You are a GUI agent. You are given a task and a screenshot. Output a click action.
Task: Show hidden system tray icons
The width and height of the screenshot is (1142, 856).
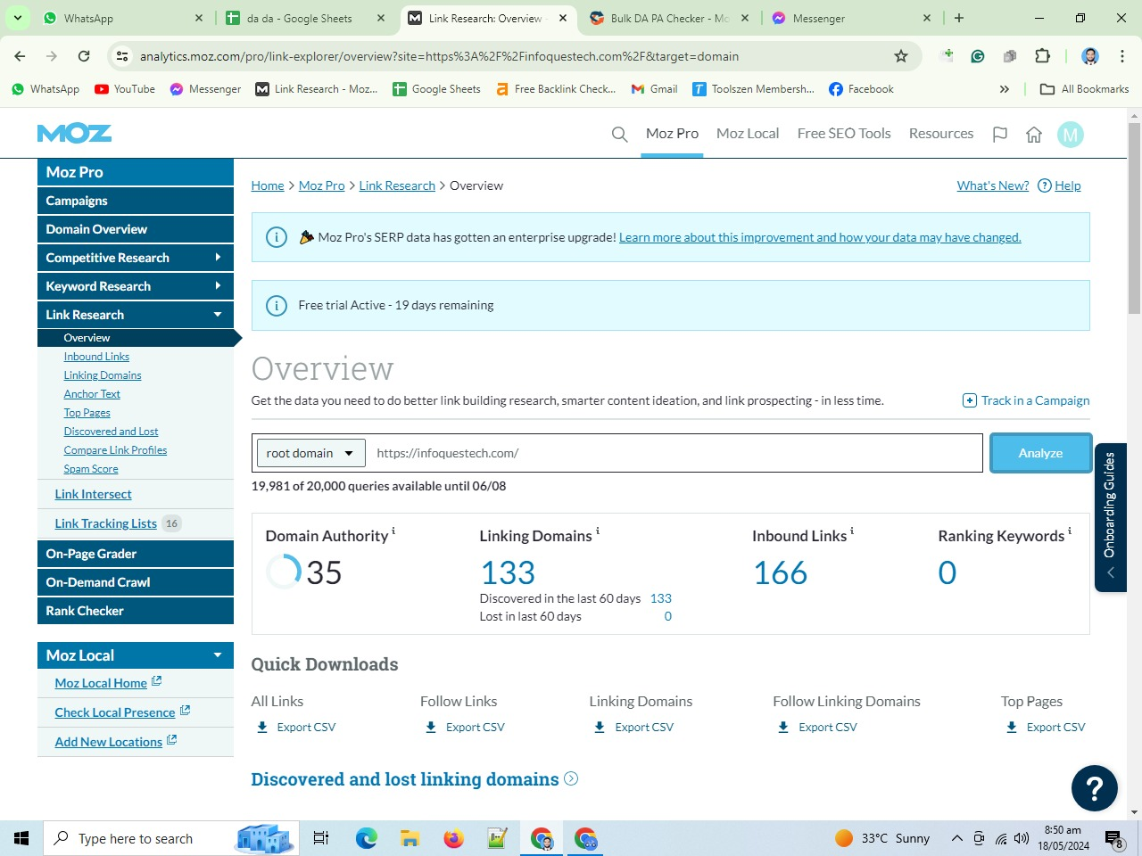(956, 838)
